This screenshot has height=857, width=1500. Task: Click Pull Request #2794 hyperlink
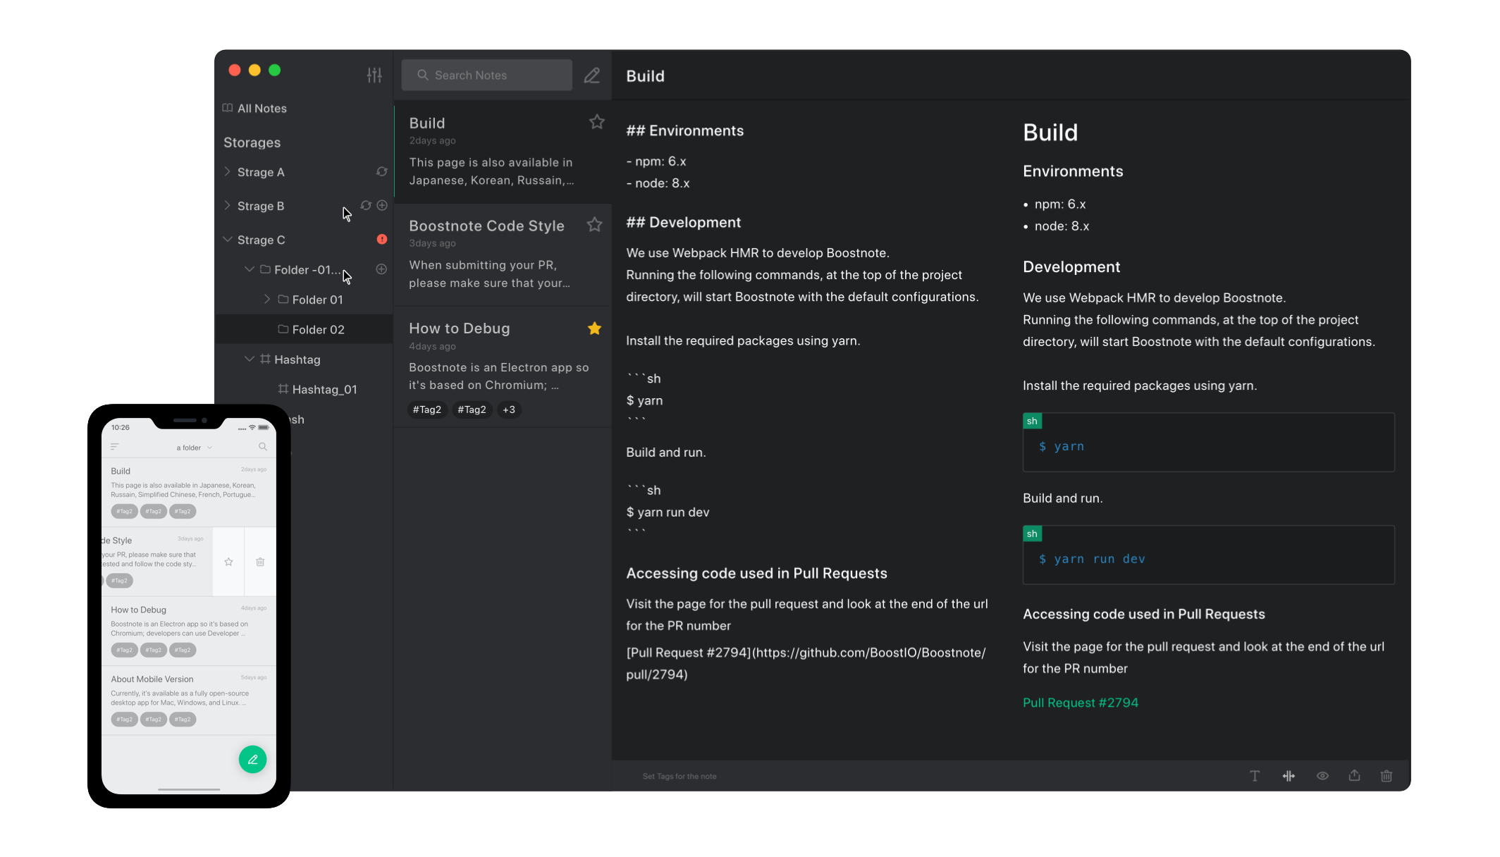[x=1080, y=701]
